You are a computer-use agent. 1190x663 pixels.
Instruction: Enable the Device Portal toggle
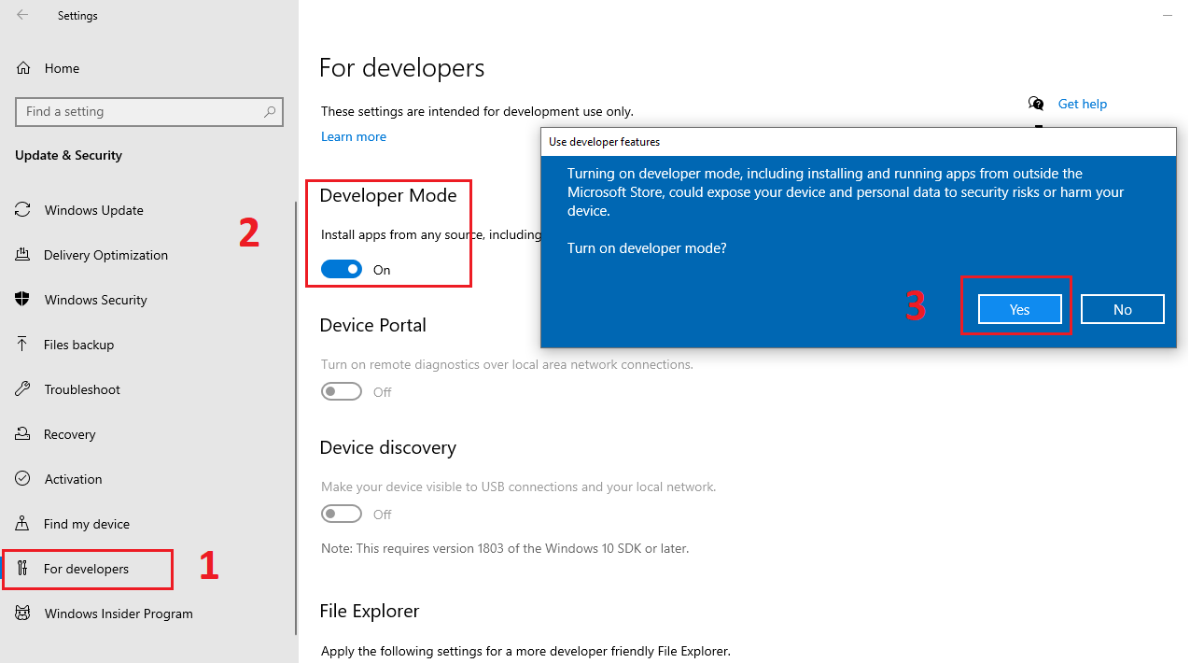click(342, 392)
